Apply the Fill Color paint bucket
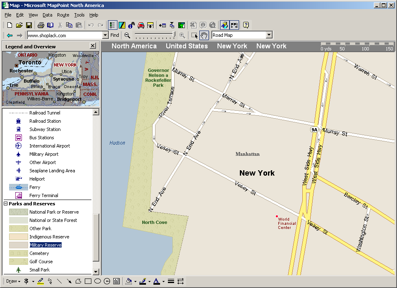This screenshot has width=397, height=288. click(129, 281)
